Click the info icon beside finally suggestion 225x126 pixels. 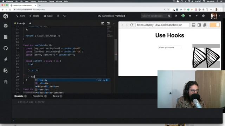(107, 80)
